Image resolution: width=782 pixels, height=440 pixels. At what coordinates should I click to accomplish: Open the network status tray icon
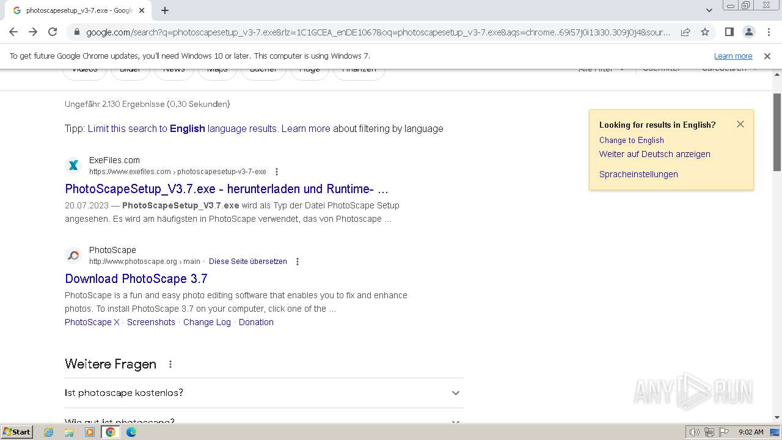coord(709,432)
